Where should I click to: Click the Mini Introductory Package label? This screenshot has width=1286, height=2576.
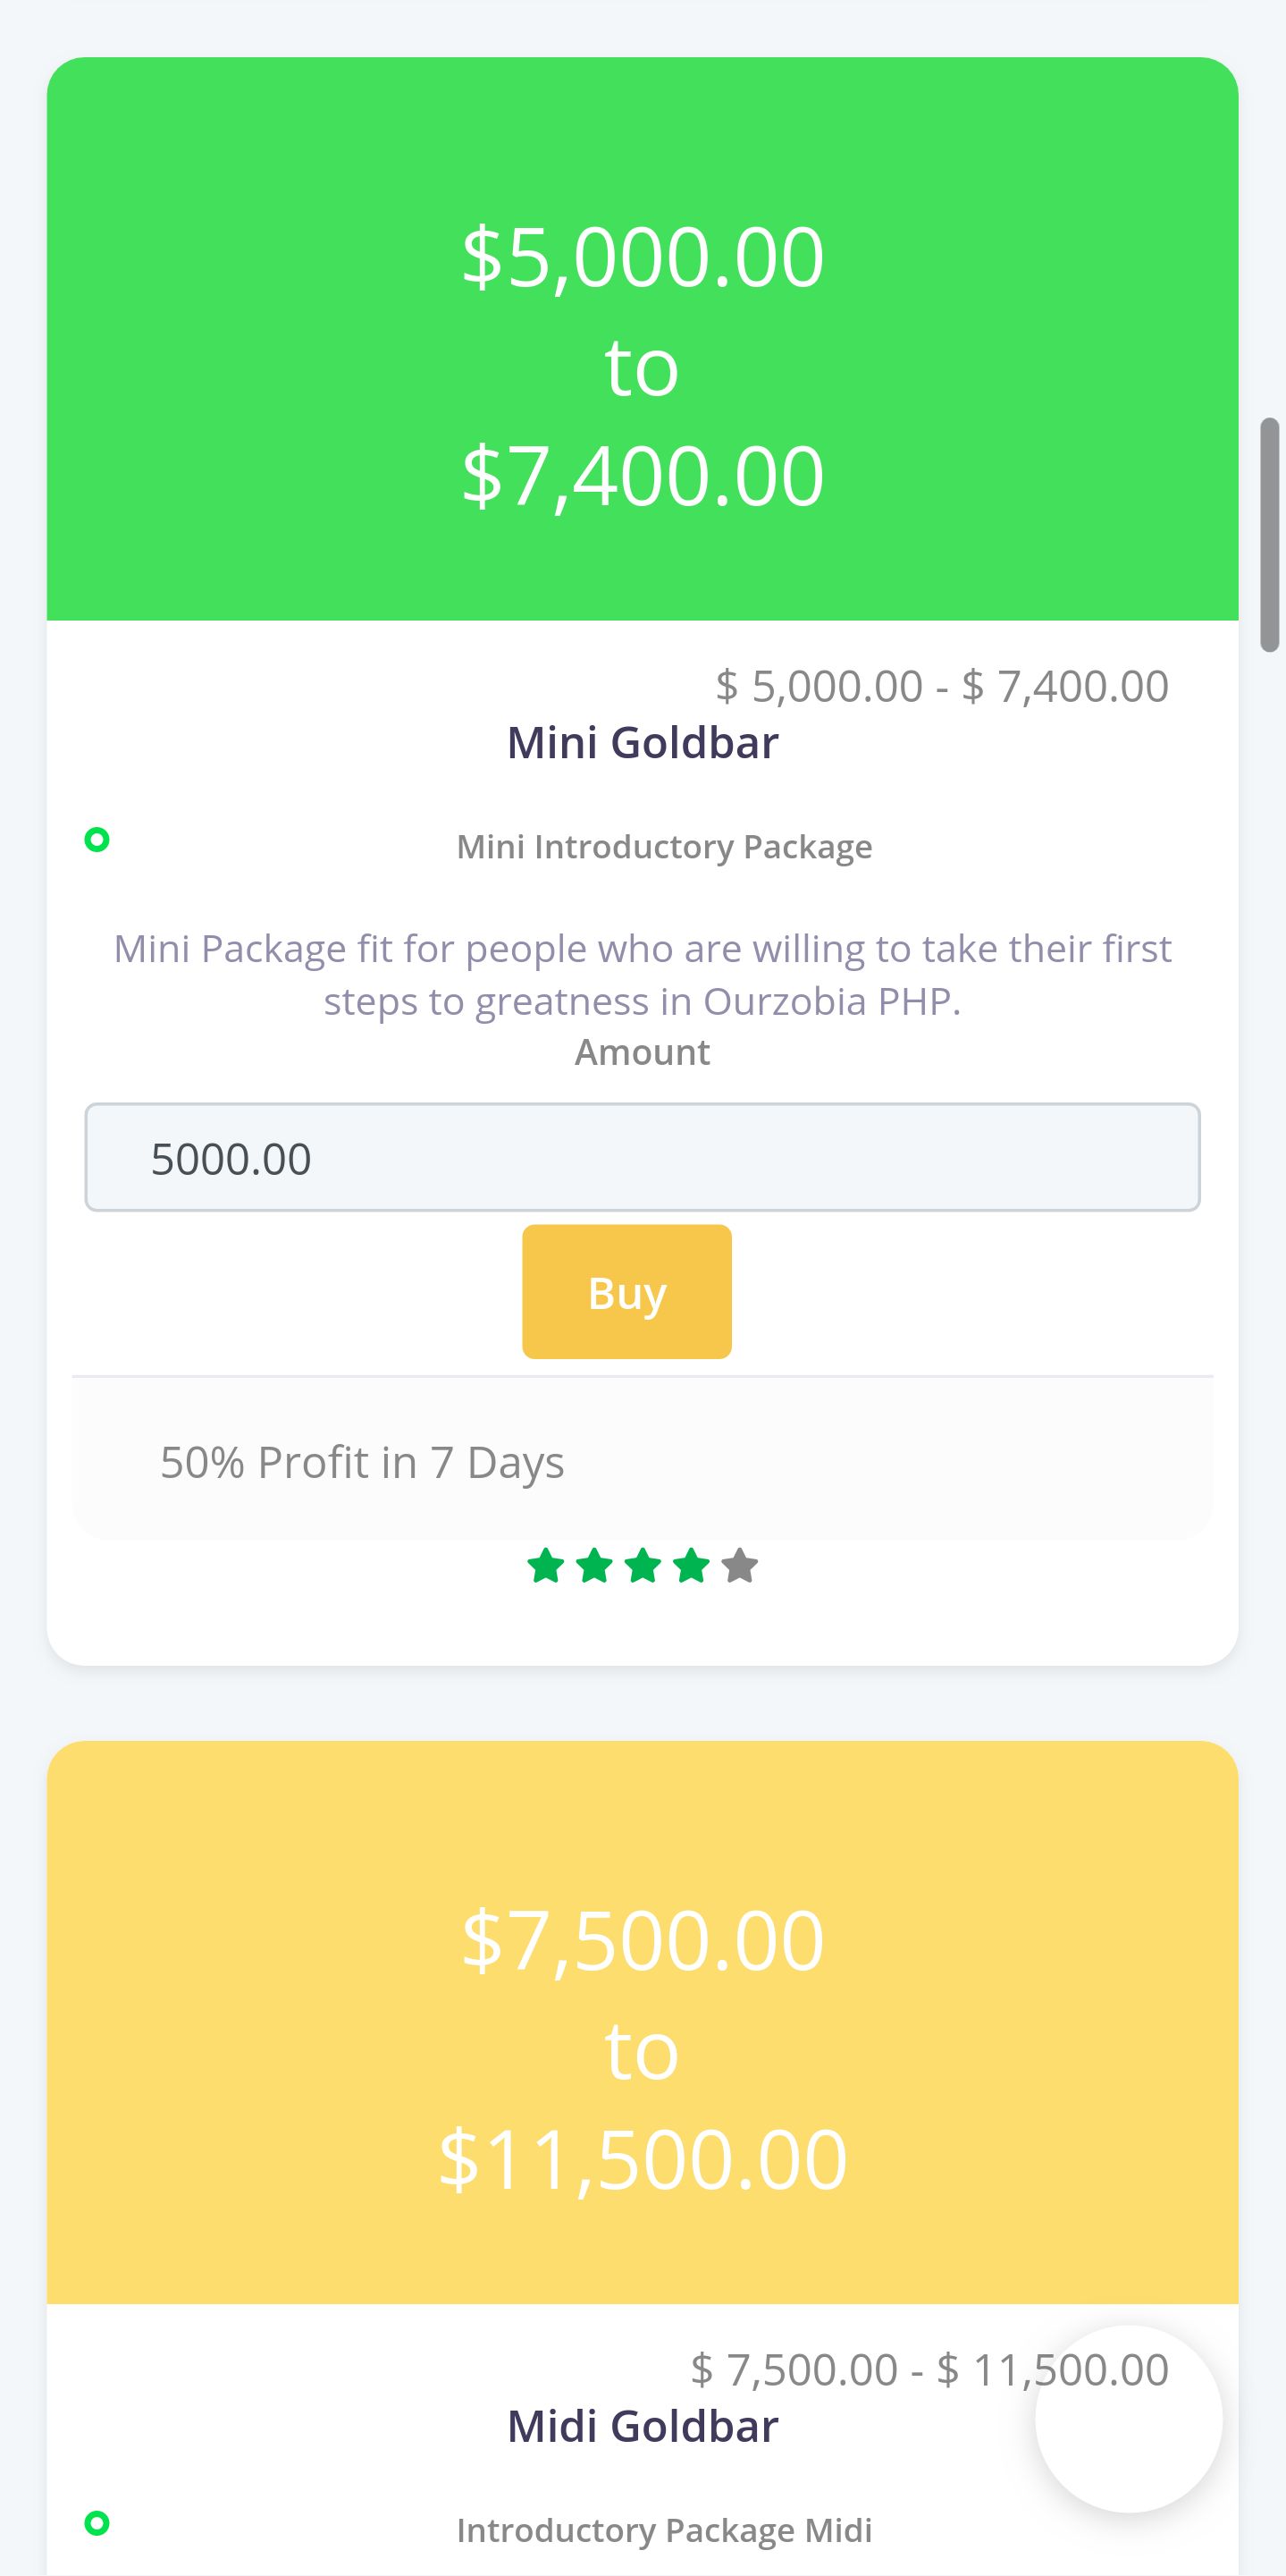click(x=665, y=847)
